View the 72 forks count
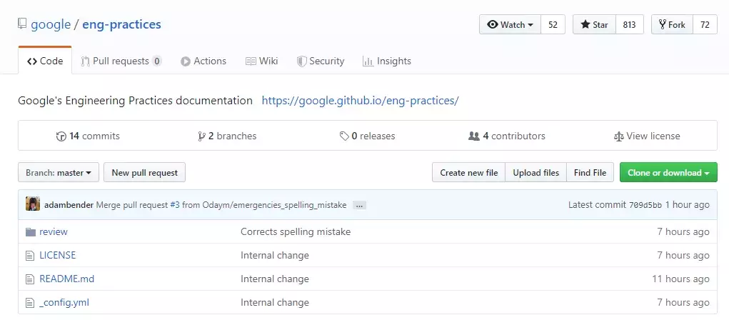 tap(705, 25)
